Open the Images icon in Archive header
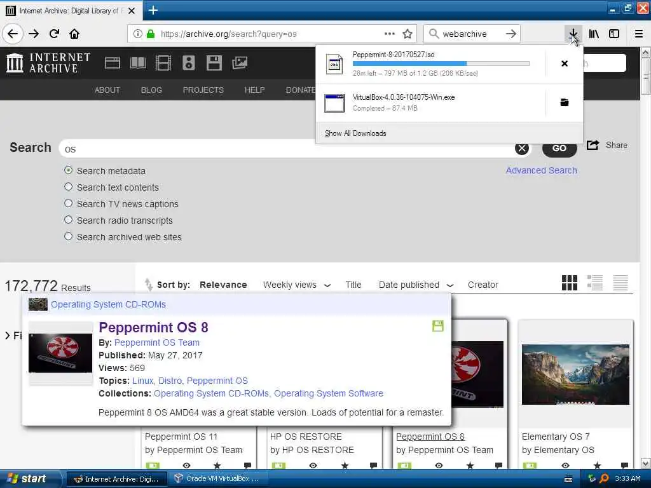 pos(240,63)
